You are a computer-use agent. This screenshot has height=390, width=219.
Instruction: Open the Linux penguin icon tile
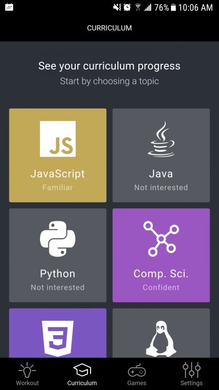click(x=161, y=333)
